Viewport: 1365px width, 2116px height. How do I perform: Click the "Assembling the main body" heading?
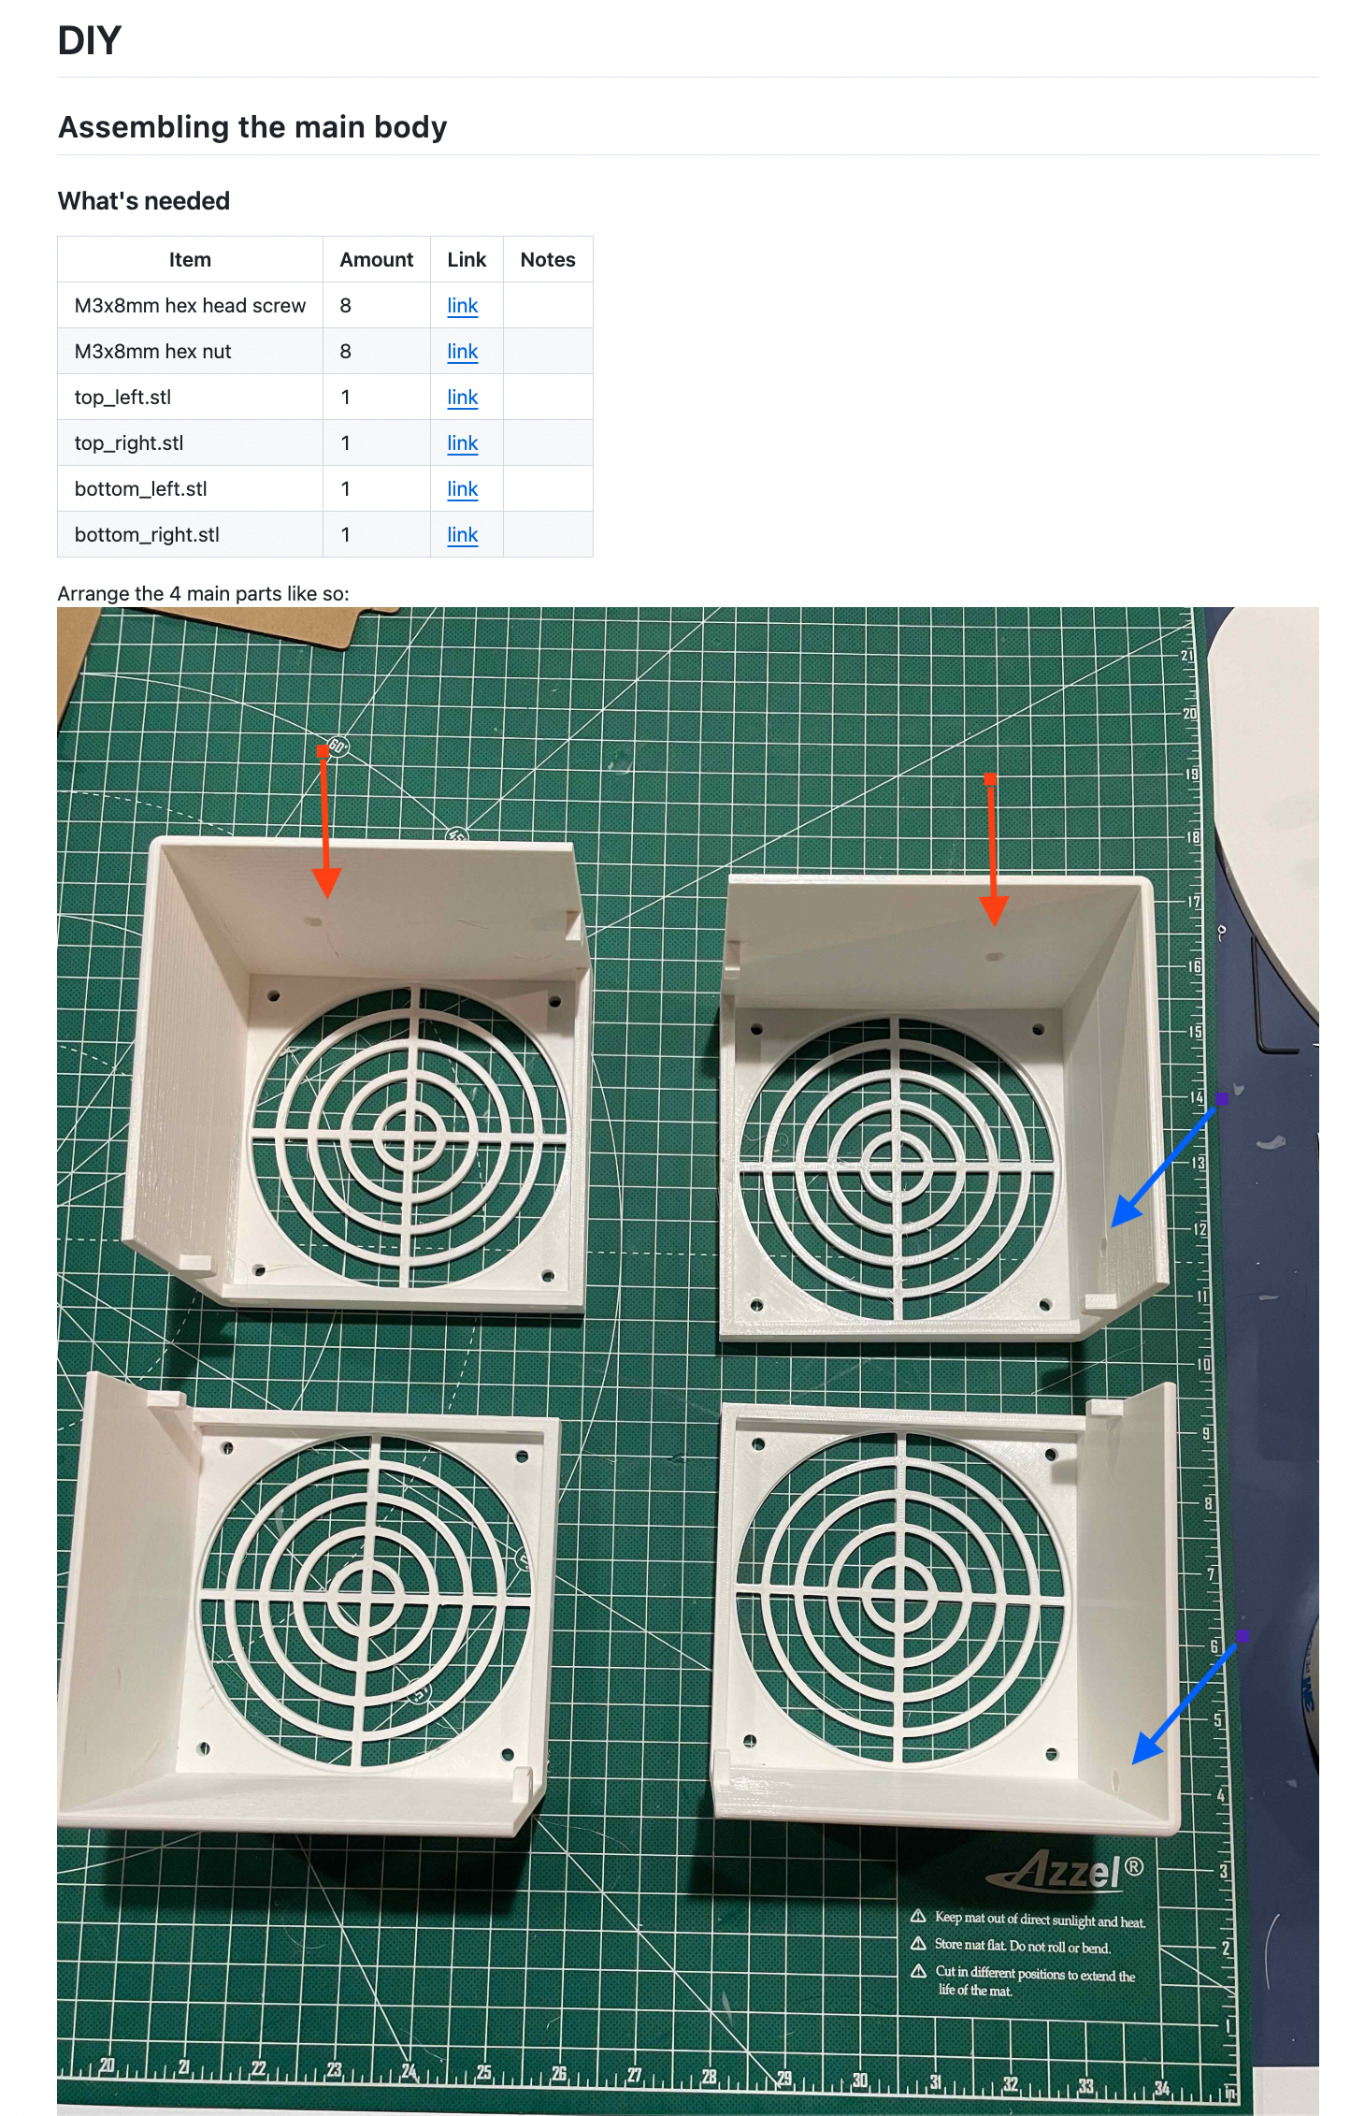252,127
